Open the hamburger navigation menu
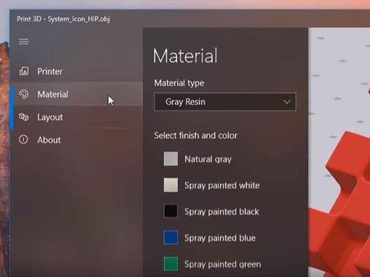The width and height of the screenshot is (370, 277). point(24,42)
